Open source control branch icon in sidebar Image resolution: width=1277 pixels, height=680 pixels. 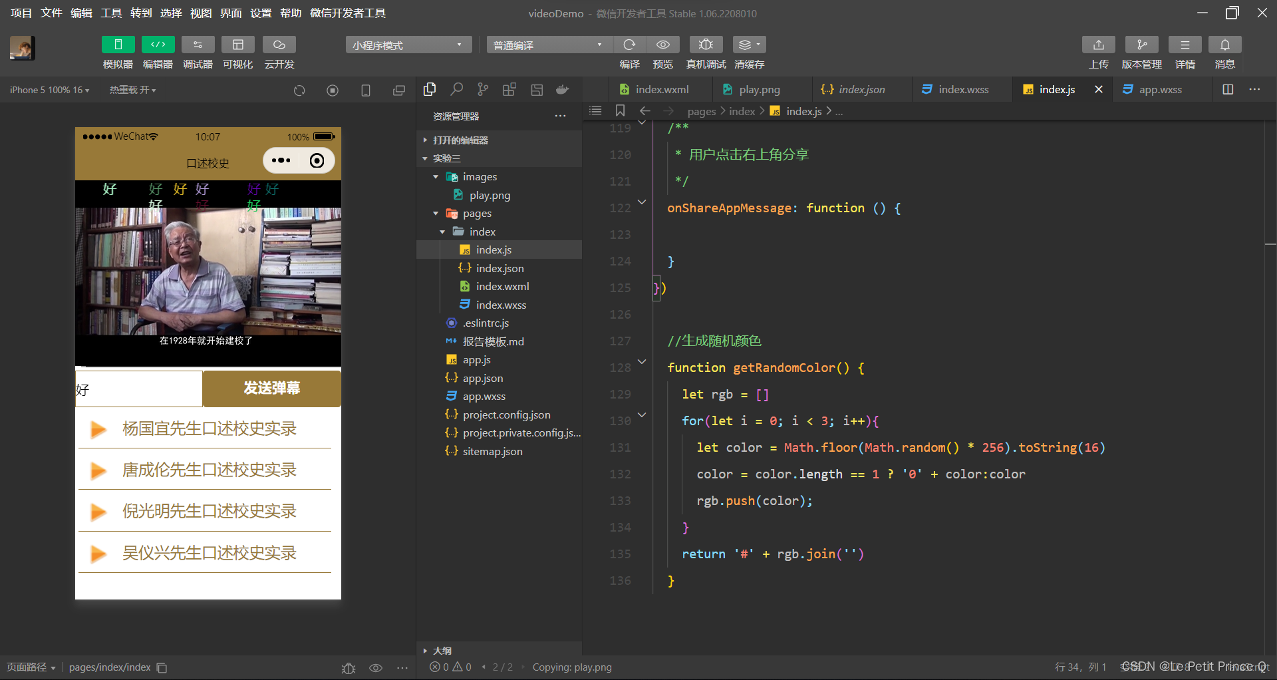pyautogui.click(x=483, y=89)
